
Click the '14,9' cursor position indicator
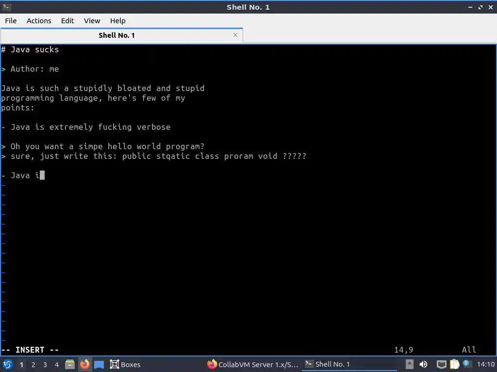pos(403,350)
